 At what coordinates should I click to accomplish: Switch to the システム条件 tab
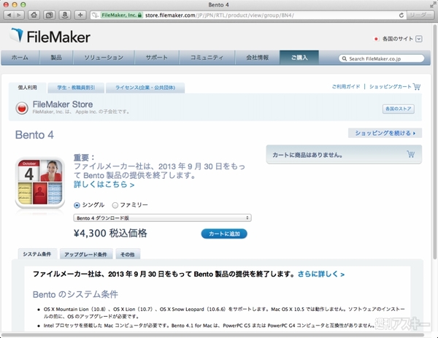tap(37, 254)
